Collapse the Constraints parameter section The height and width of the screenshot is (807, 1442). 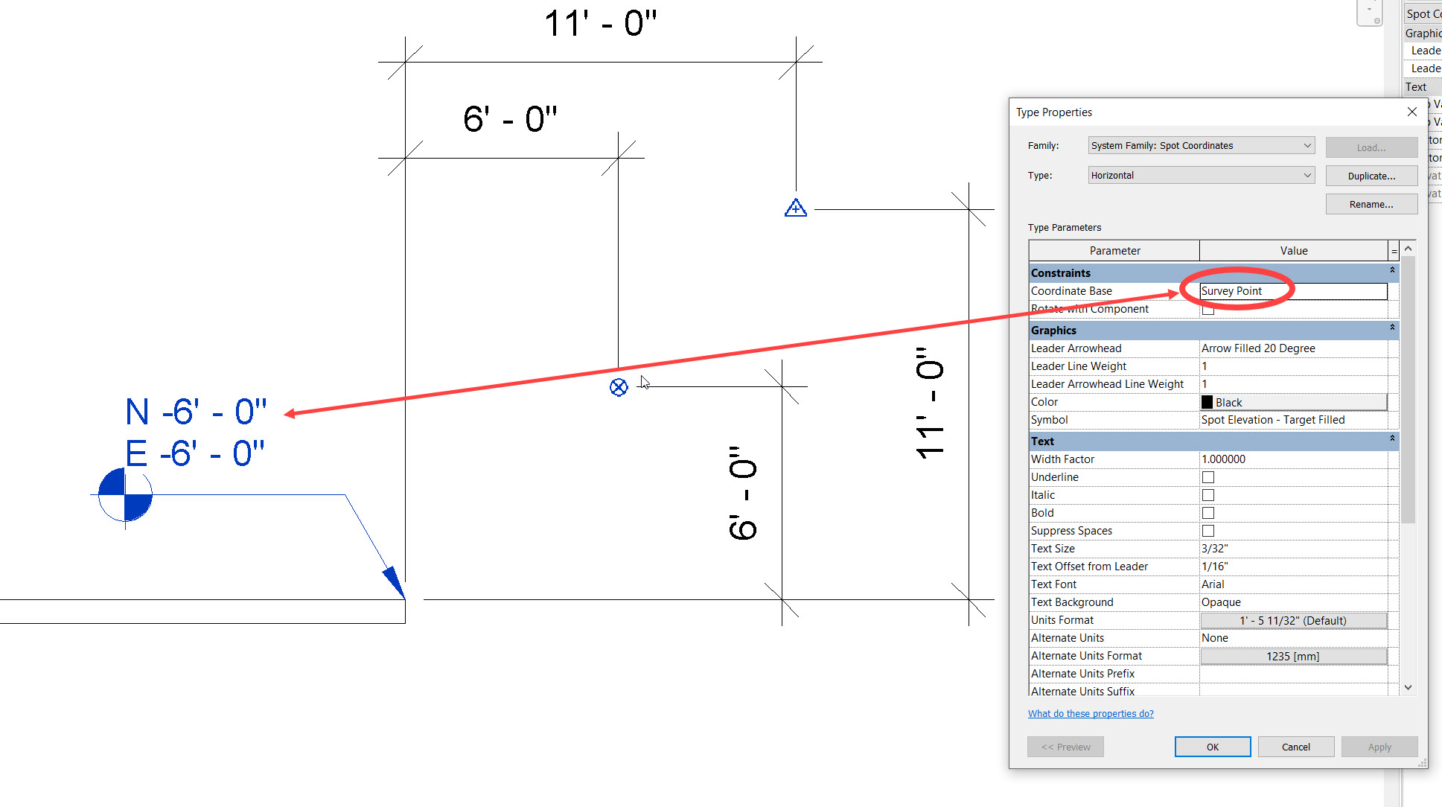pyautogui.click(x=1393, y=270)
